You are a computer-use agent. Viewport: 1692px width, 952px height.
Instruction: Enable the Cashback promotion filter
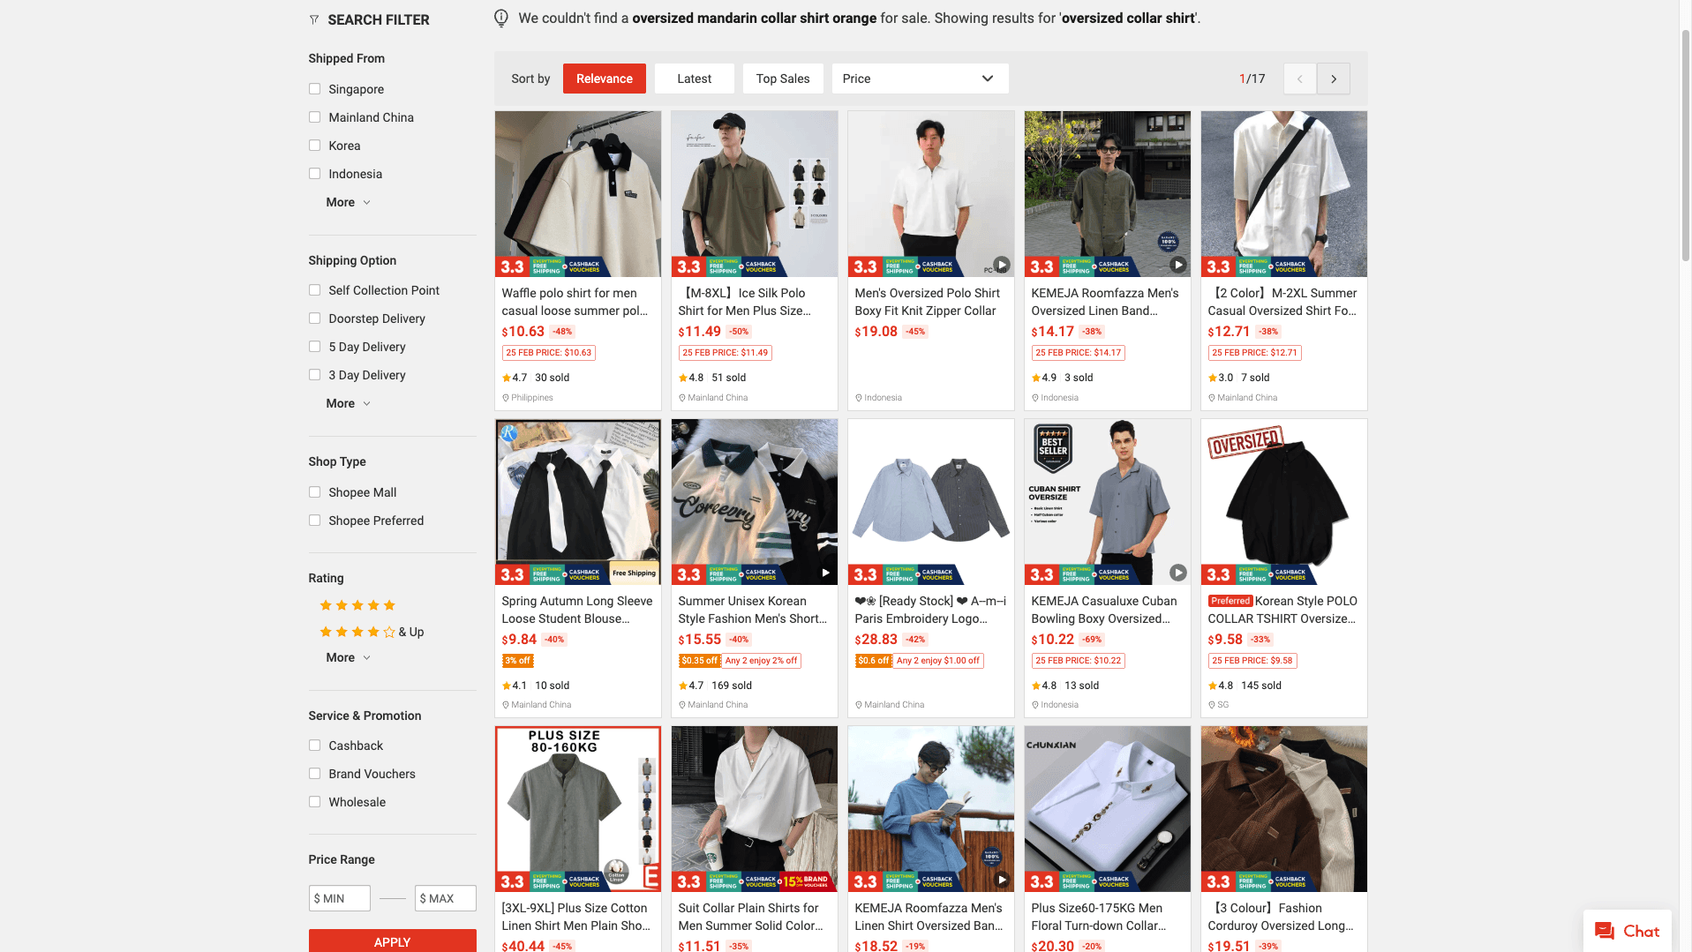pyautogui.click(x=314, y=746)
